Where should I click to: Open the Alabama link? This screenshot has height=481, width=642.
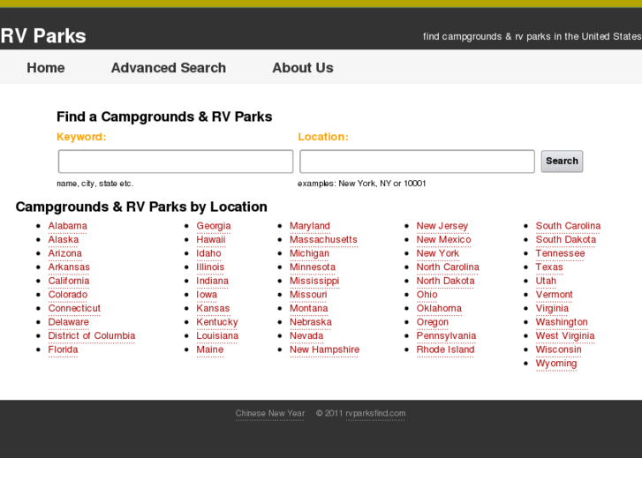pos(68,226)
